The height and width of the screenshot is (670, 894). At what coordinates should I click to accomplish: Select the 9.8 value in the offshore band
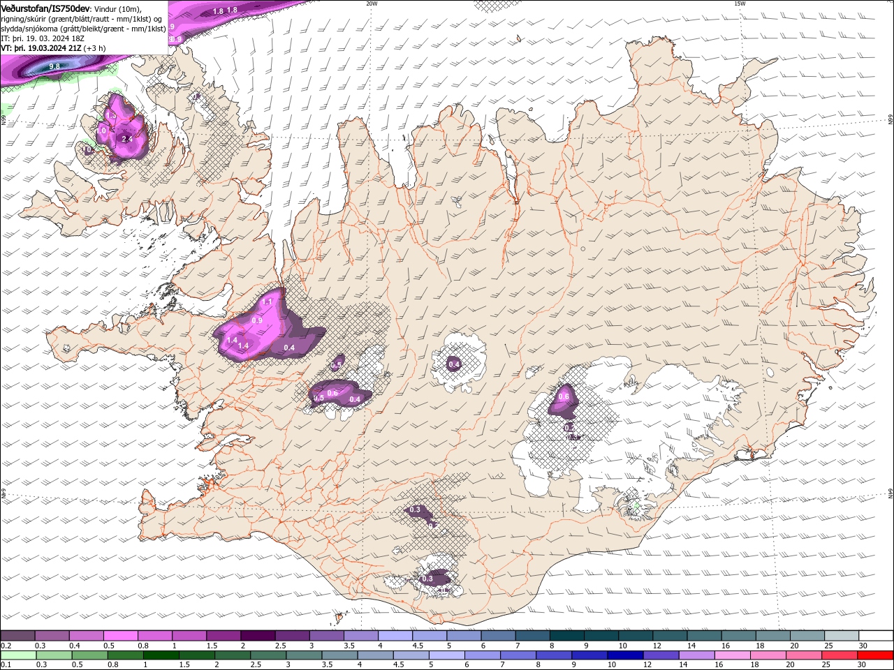click(54, 66)
